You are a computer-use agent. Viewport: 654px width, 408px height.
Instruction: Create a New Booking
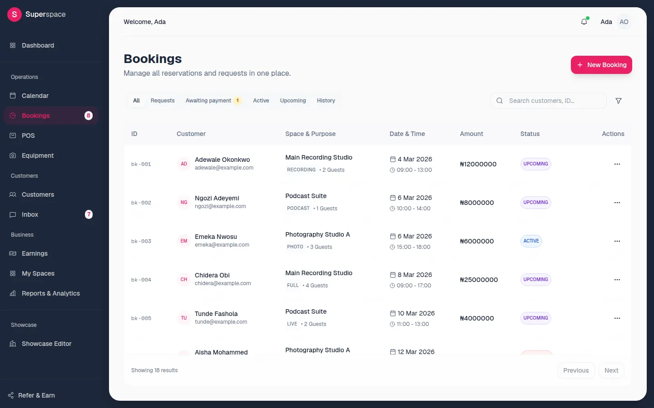pyautogui.click(x=601, y=65)
